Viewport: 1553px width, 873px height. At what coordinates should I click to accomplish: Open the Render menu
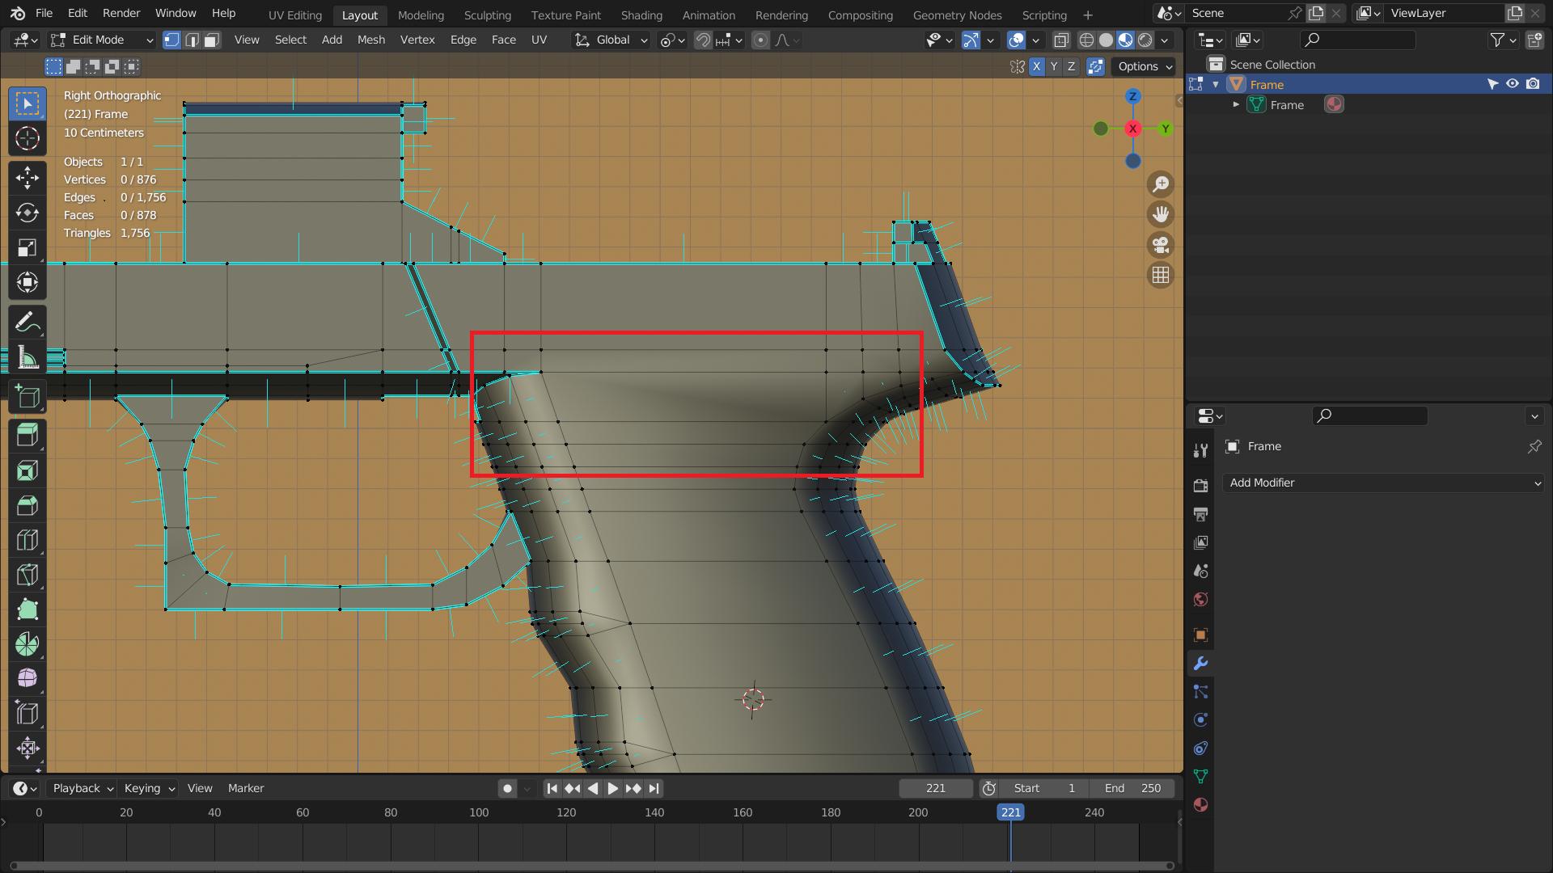(121, 14)
